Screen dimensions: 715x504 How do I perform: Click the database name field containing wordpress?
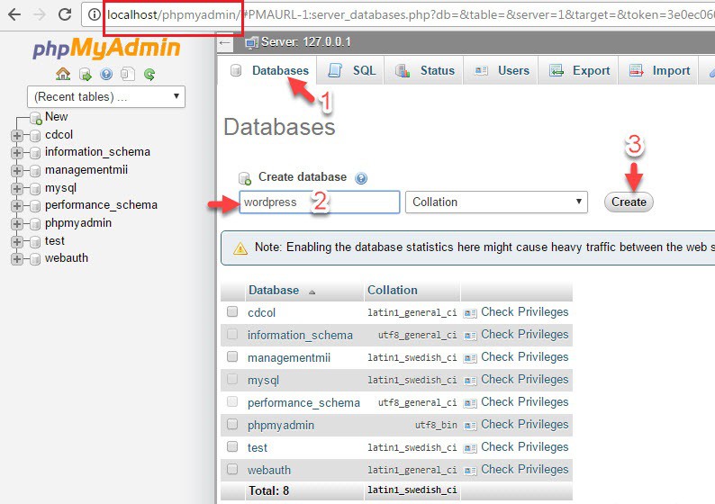pos(319,202)
